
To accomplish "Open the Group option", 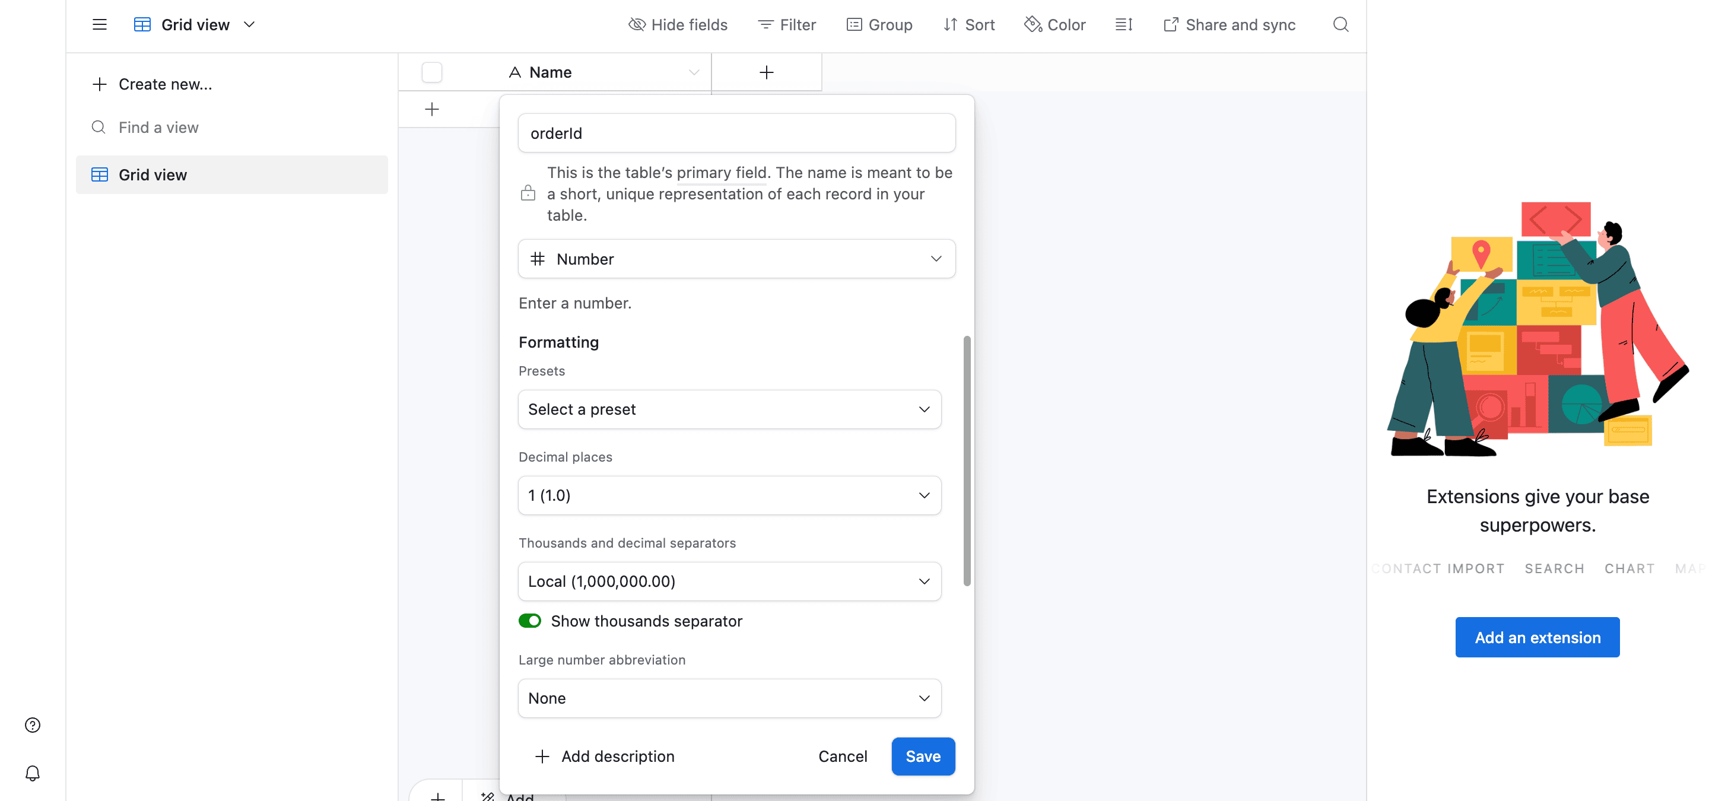I will pyautogui.click(x=879, y=24).
